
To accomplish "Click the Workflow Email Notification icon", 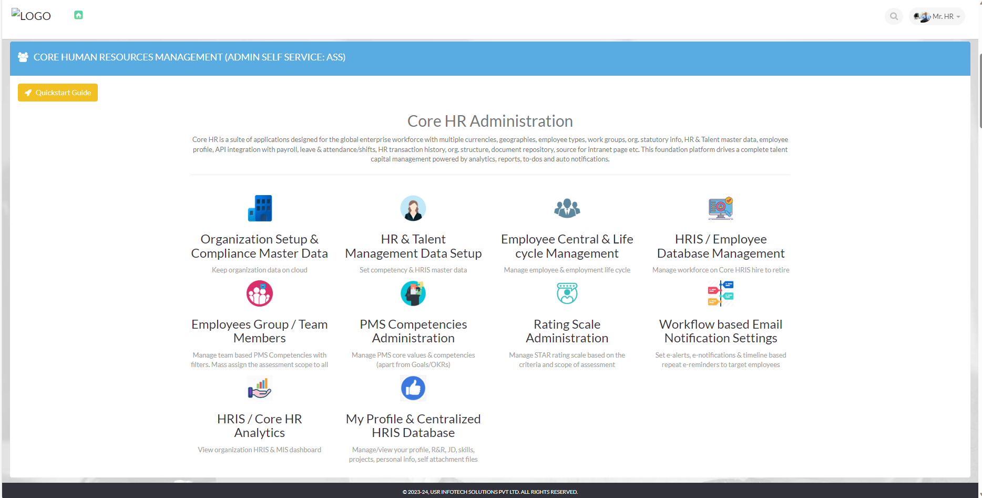I will 721,293.
